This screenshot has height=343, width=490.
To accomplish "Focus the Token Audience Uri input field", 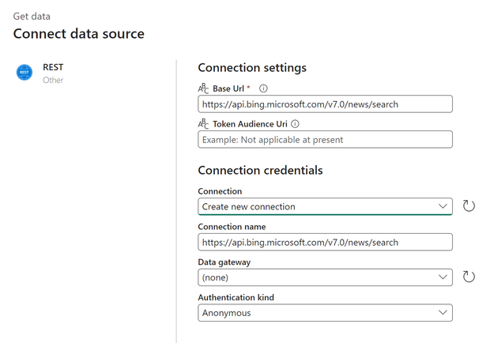I will (x=325, y=139).
